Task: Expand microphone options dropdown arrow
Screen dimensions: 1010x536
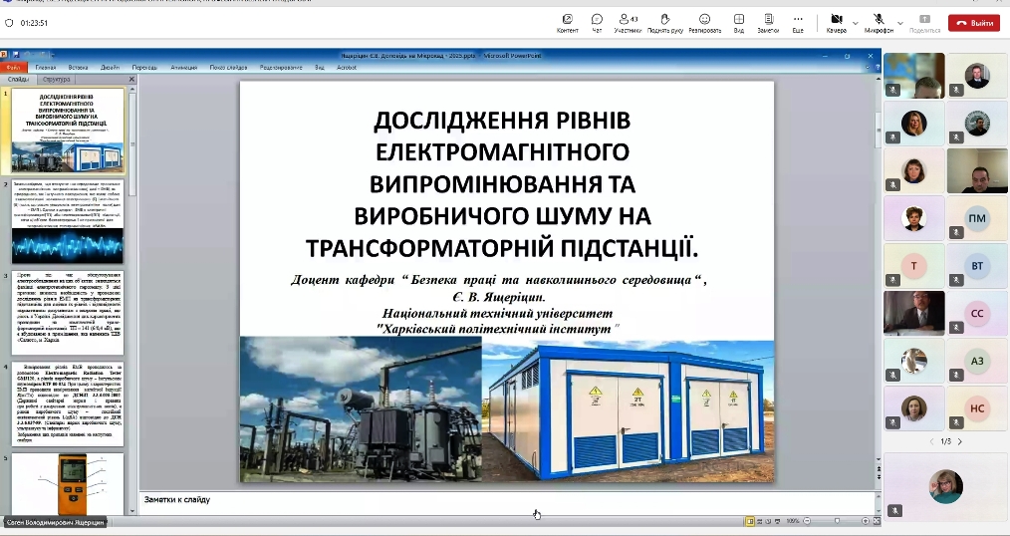Action: (900, 22)
